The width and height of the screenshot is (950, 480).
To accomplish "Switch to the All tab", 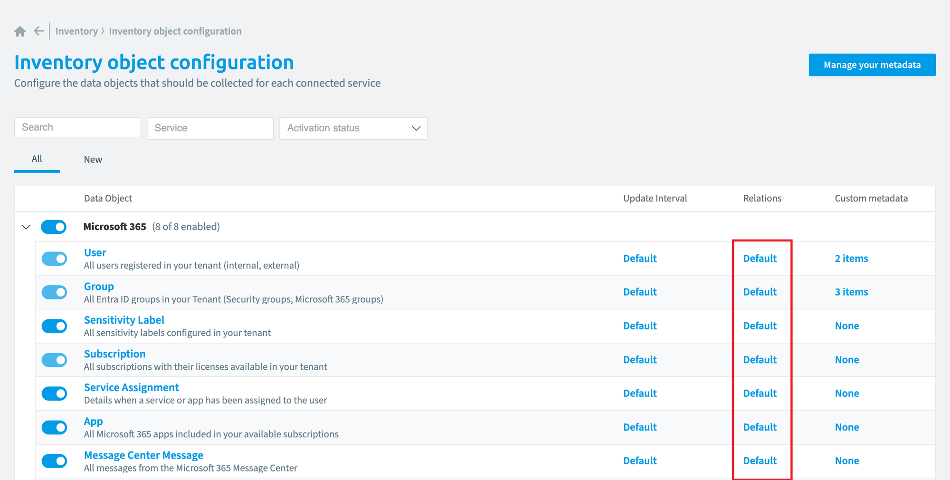I will (37, 159).
